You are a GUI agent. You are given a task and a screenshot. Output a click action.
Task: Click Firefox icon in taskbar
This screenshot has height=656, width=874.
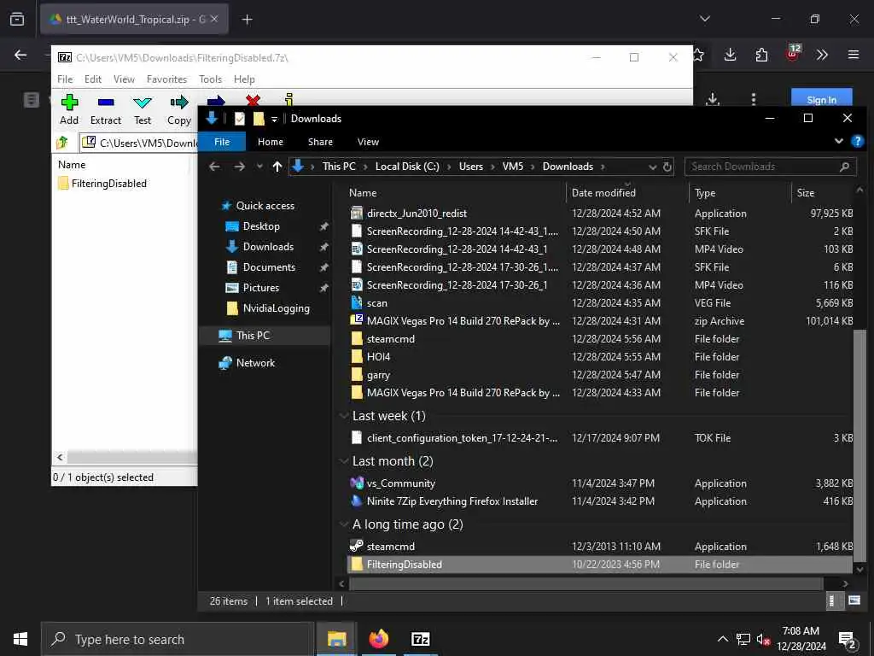click(x=378, y=639)
